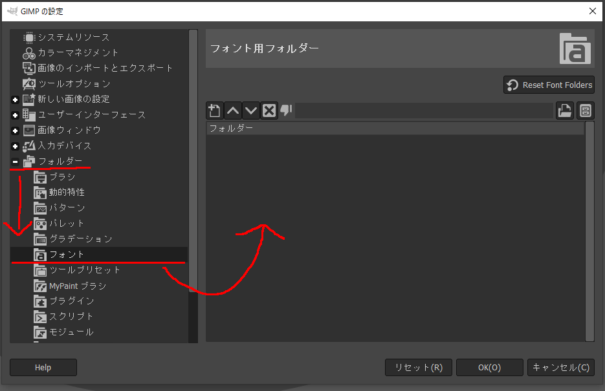Image resolution: width=605 pixels, height=391 pixels.
Task: Select MyPaint ブラシ folder entry
Action: point(78,286)
